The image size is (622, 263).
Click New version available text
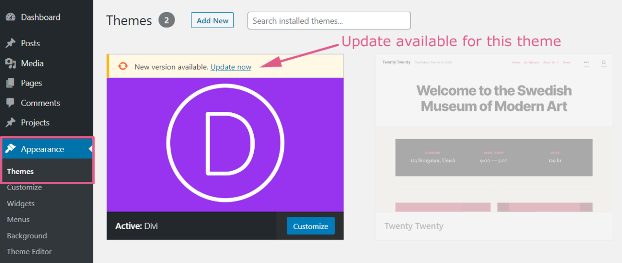172,67
